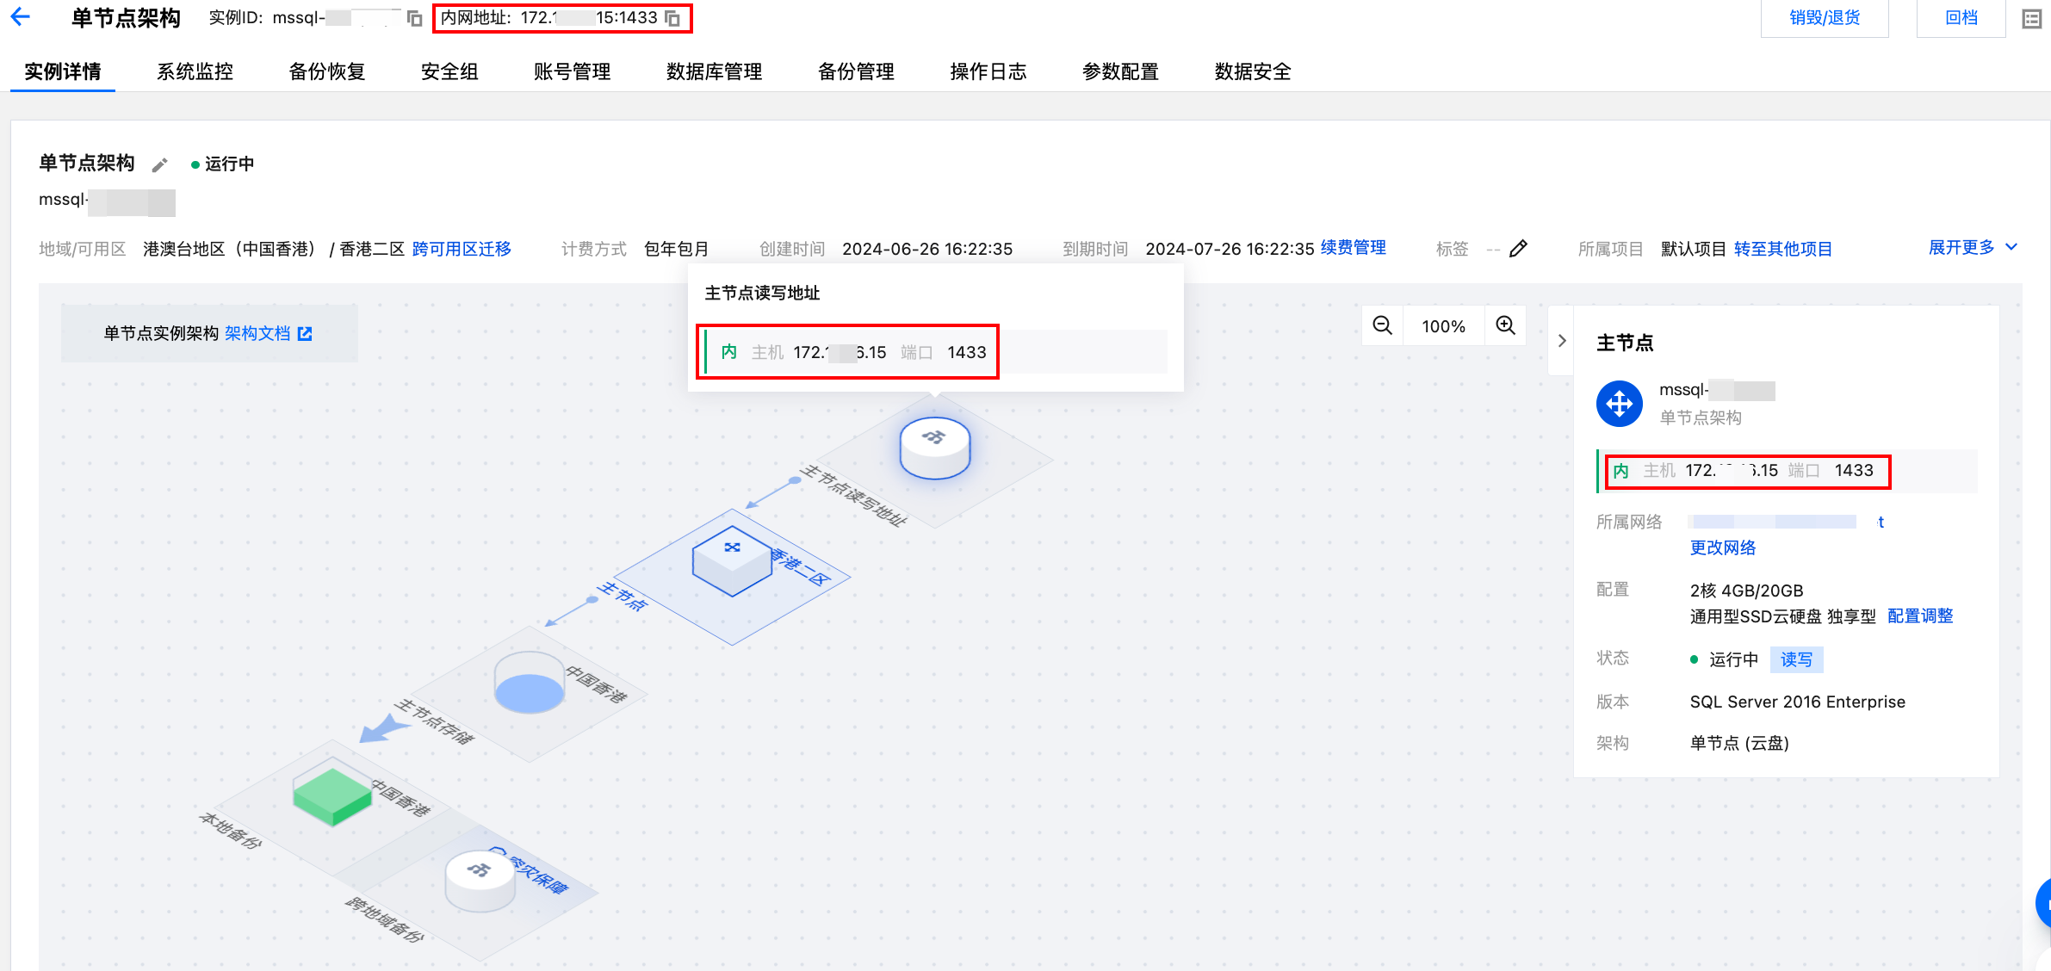Viewport: 2051px width, 971px height.
Task: Copy the intranet address
Action: [672, 18]
